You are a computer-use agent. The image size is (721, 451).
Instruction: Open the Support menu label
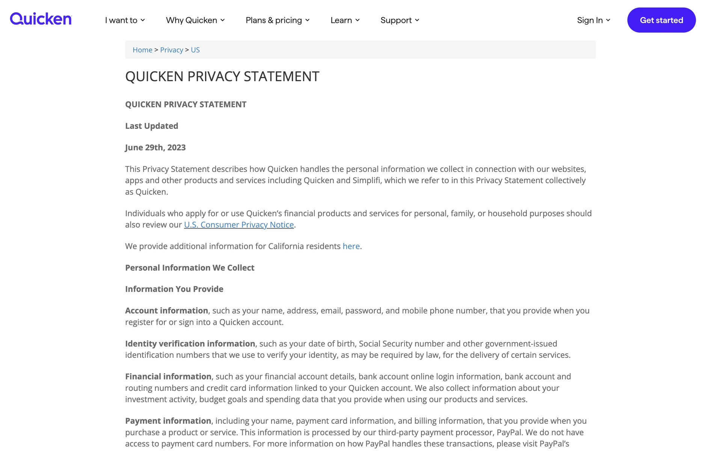396,20
